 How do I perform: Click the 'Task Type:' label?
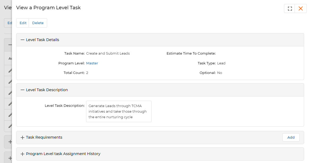tap(206, 63)
